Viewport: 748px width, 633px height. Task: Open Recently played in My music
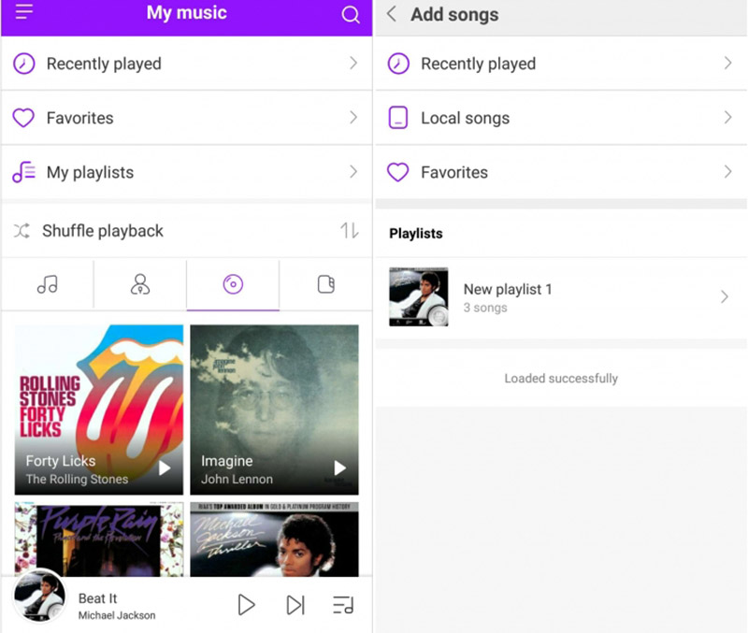pyautogui.click(x=186, y=64)
